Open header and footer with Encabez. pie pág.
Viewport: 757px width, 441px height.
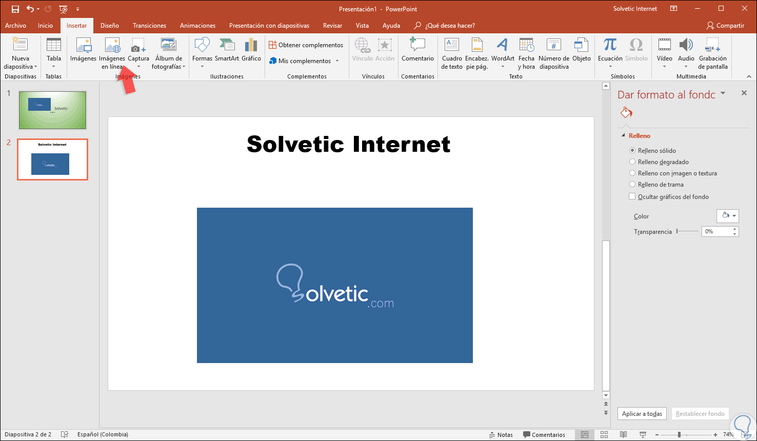click(477, 53)
